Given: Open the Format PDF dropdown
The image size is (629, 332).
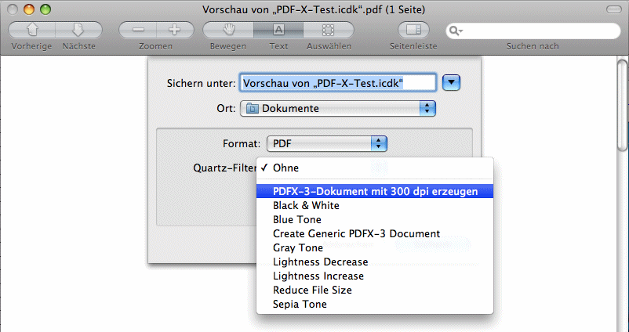Looking at the screenshot, I should point(327,143).
